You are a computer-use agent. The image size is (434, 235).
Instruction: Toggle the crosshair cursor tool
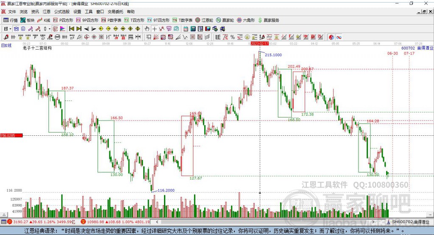click(154, 29)
